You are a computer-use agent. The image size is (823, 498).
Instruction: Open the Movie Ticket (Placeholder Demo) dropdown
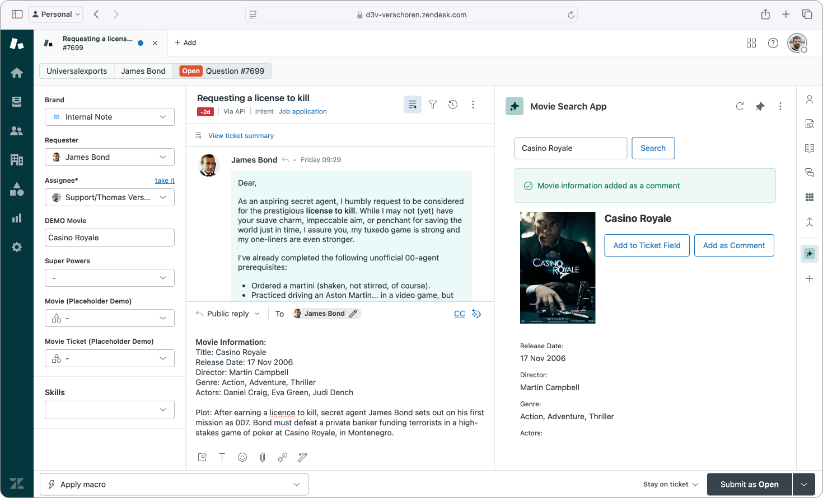coord(110,358)
